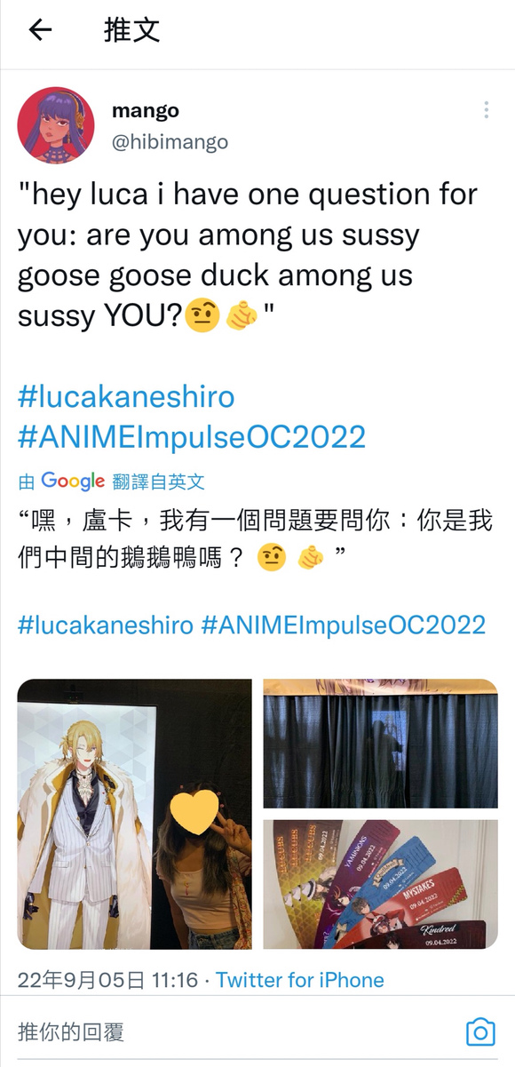Open mango's profile avatar picture
The width and height of the screenshot is (515, 1067).
click(x=56, y=125)
